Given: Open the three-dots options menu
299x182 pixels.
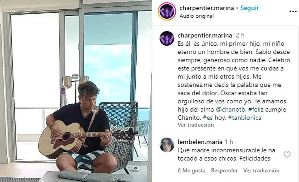Looking at the screenshot, I should pyautogui.click(x=293, y=12).
